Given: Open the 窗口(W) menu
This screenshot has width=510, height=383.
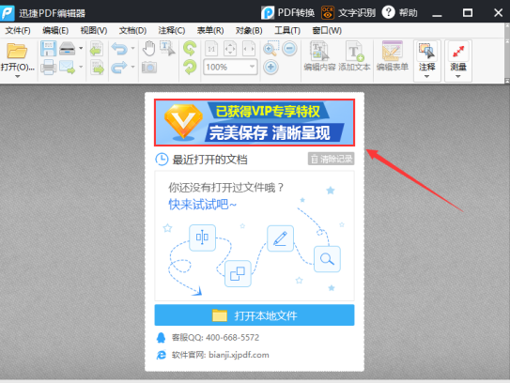Looking at the screenshot, I should (x=327, y=31).
